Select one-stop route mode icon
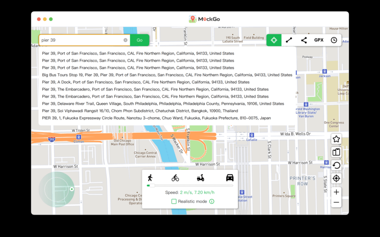Screen dimensions: 380x237 click(x=289, y=40)
